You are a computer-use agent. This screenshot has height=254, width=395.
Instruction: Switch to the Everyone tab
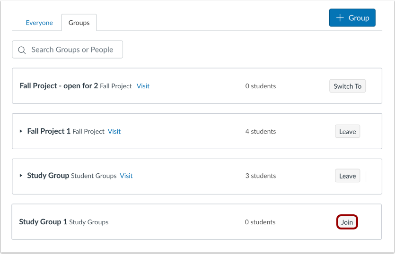point(39,23)
